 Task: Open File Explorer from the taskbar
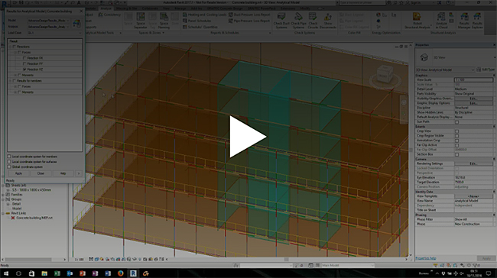(44, 273)
